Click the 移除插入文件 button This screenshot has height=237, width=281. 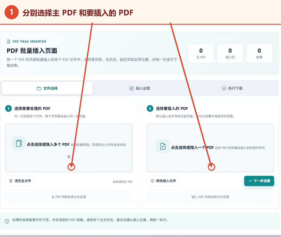(163, 181)
